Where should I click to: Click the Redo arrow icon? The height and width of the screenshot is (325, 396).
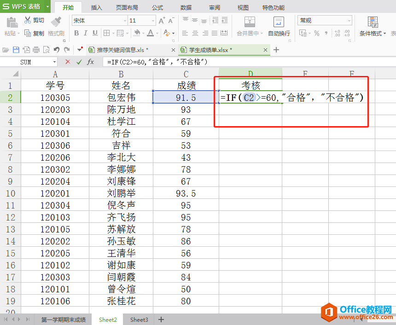[67, 50]
